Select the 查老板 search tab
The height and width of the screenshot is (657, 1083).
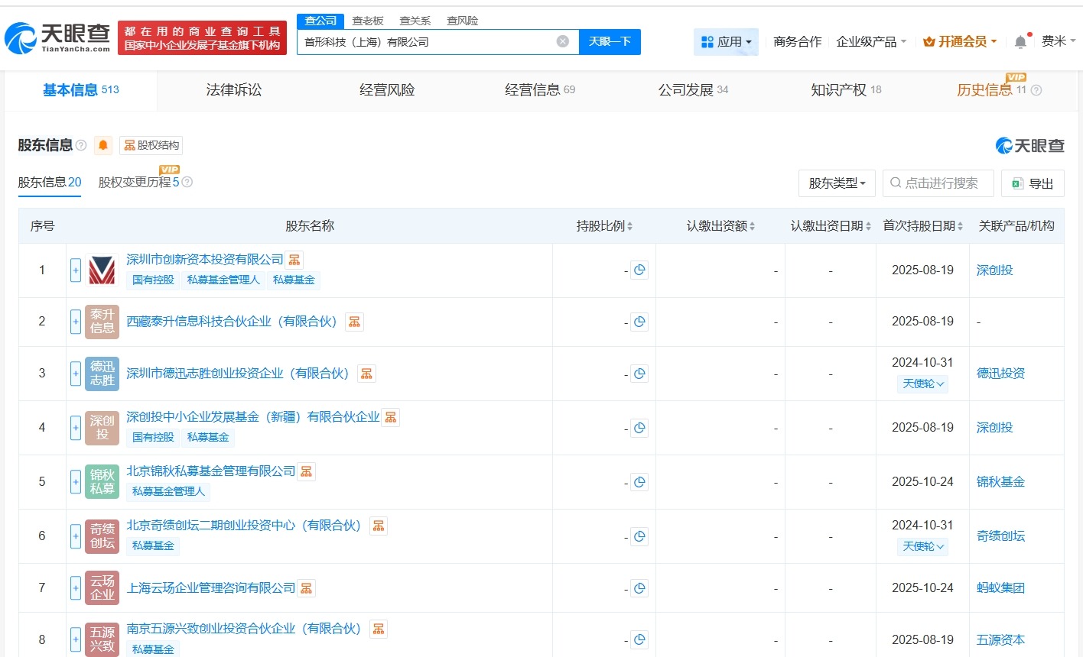pyautogui.click(x=369, y=21)
